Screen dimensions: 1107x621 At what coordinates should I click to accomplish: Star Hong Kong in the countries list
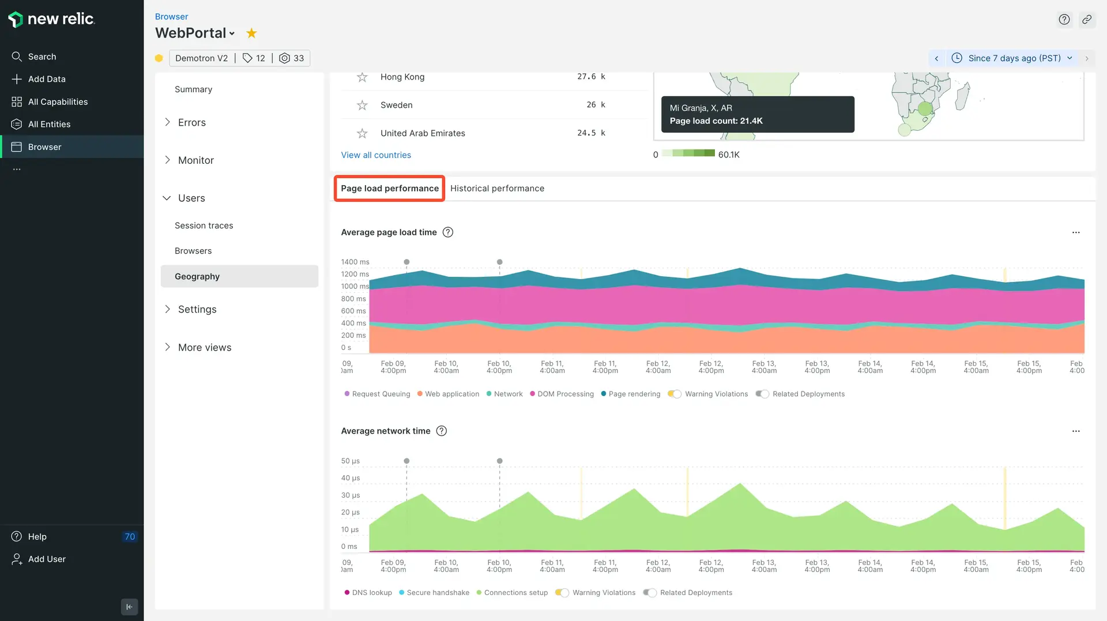[x=362, y=77]
